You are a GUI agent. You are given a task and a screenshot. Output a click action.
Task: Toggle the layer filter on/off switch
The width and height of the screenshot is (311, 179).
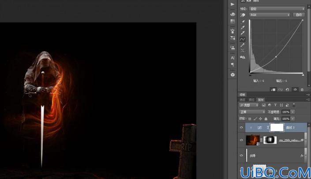[294, 105]
